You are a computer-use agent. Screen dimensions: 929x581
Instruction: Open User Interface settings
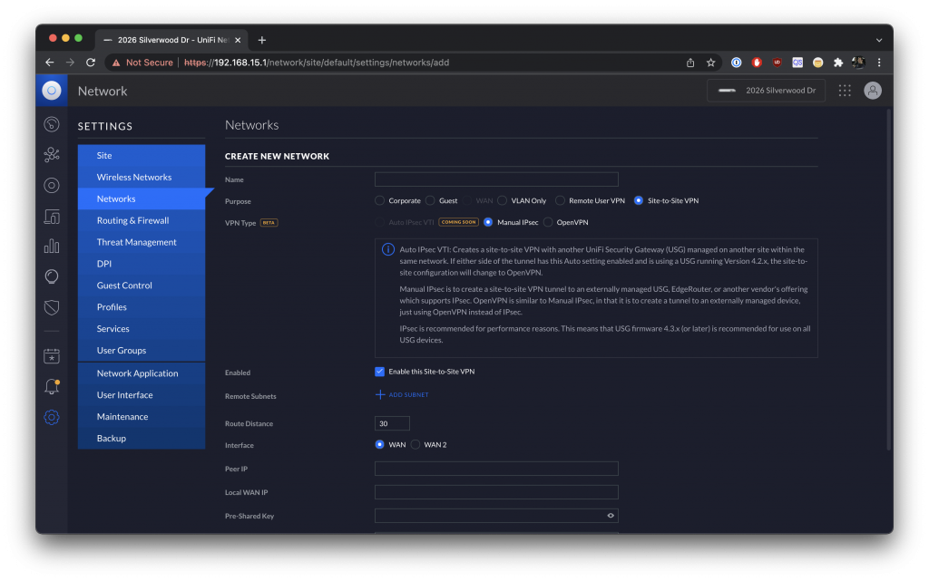(142, 395)
